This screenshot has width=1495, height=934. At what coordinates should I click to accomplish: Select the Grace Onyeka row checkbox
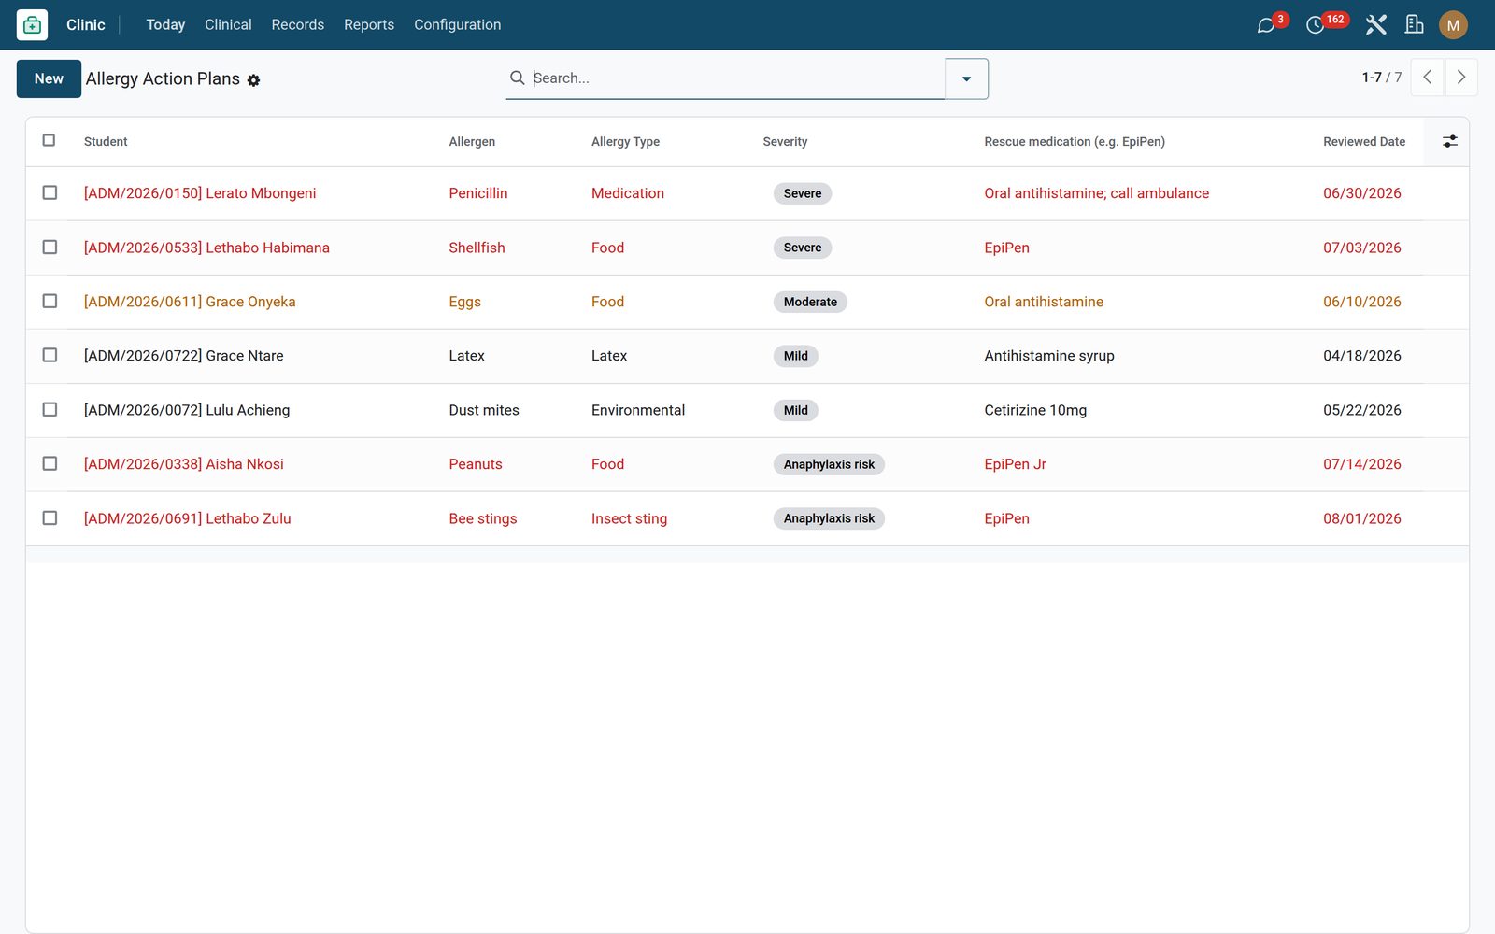50,301
